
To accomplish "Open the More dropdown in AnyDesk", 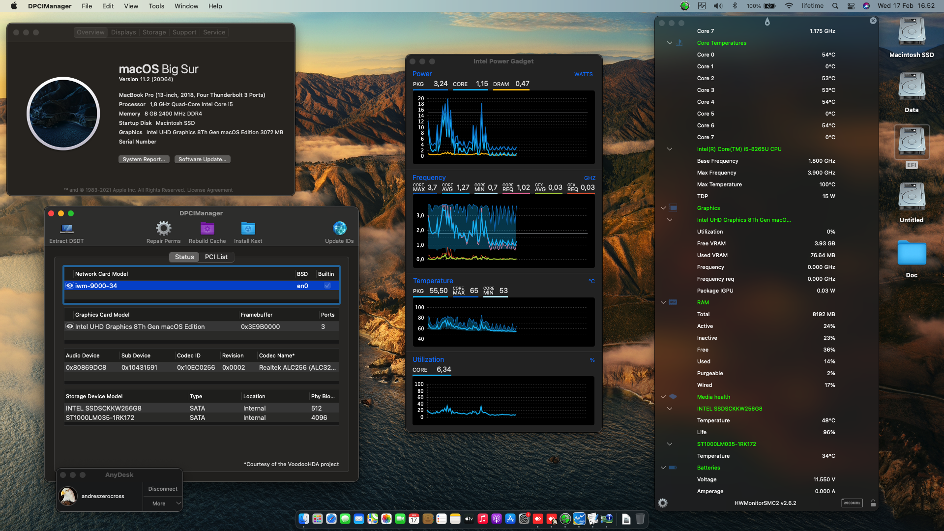I will [x=163, y=503].
